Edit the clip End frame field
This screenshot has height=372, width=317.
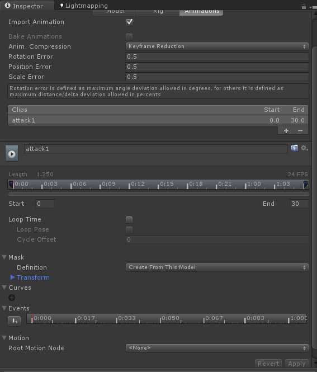(x=300, y=204)
